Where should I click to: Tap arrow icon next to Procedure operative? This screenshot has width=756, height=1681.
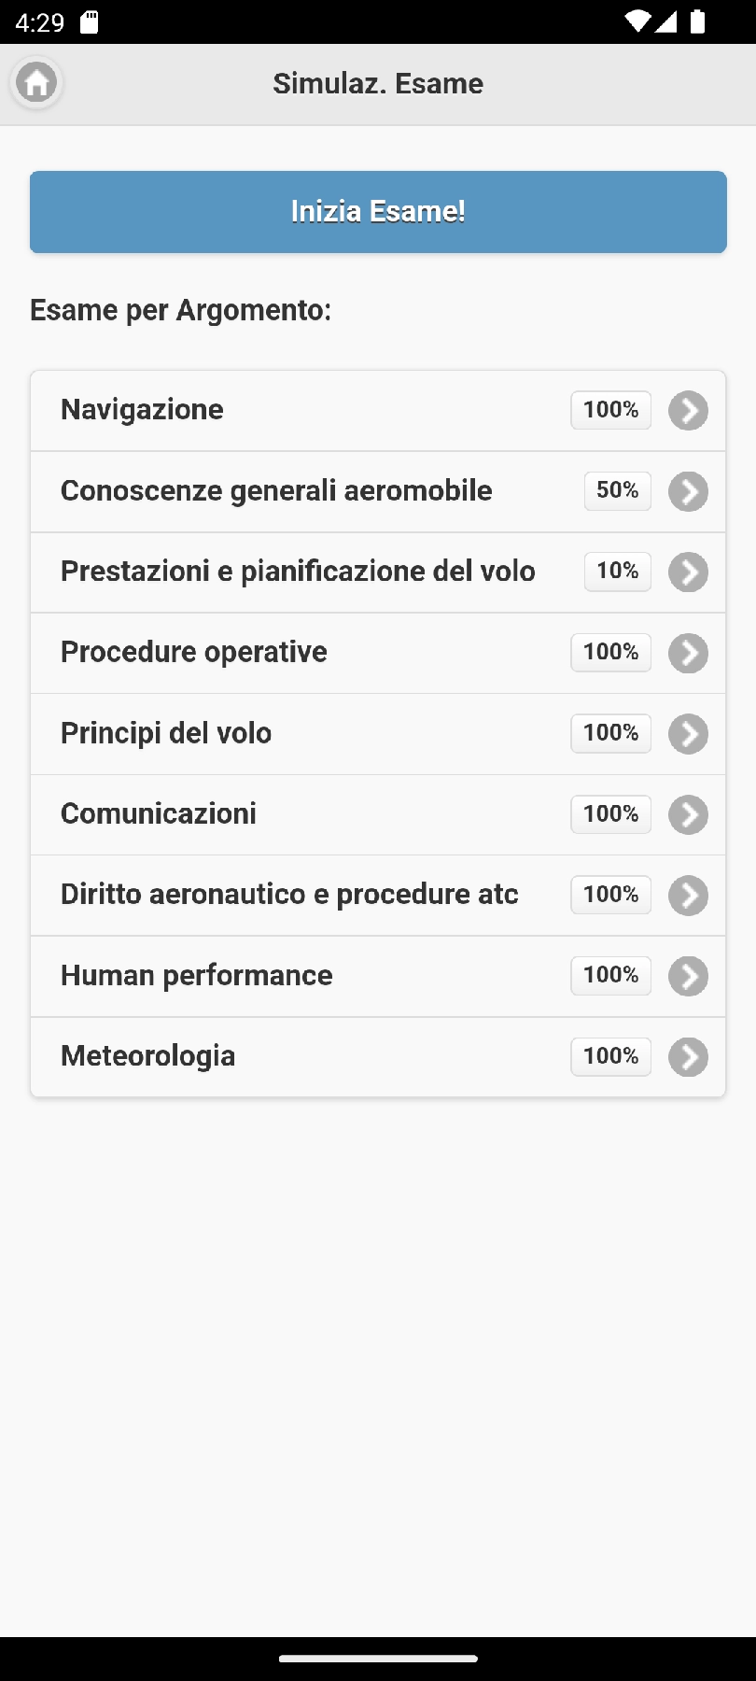pyautogui.click(x=688, y=654)
